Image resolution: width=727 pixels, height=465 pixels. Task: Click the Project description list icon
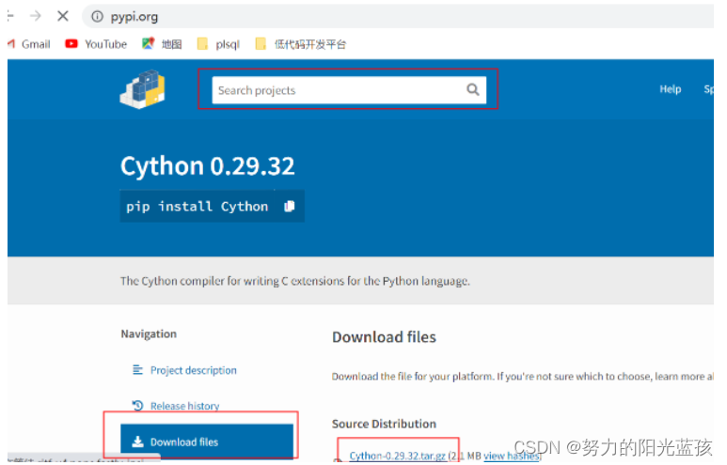137,369
